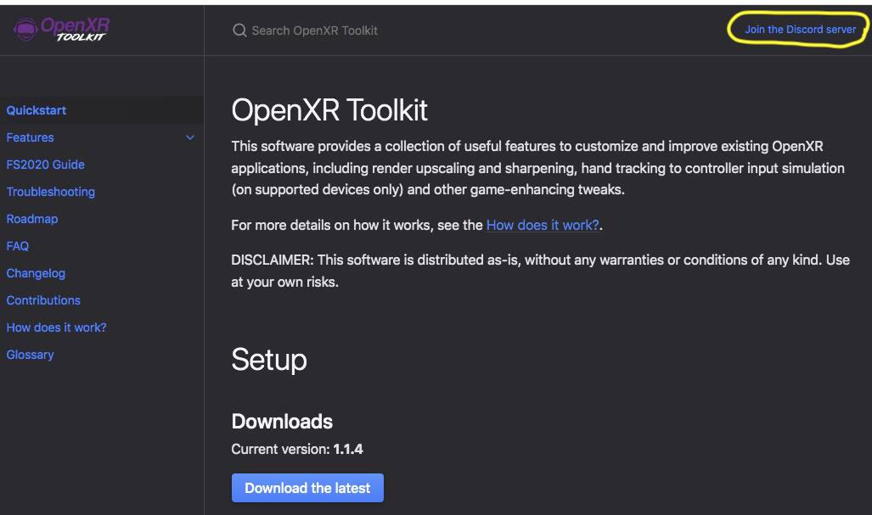This screenshot has width=872, height=515.
Task: Click the search magnifier icon
Action: (x=239, y=30)
